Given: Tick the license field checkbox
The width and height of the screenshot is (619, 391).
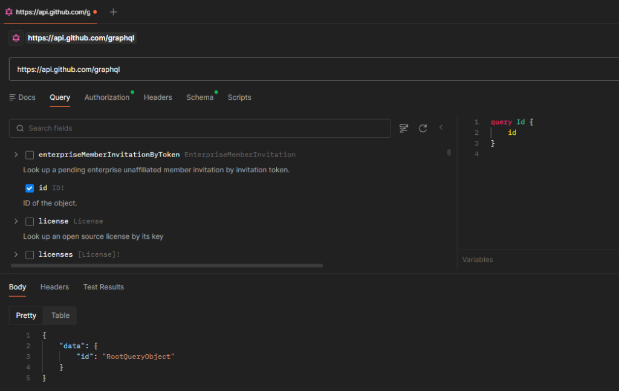Looking at the screenshot, I should [30, 221].
